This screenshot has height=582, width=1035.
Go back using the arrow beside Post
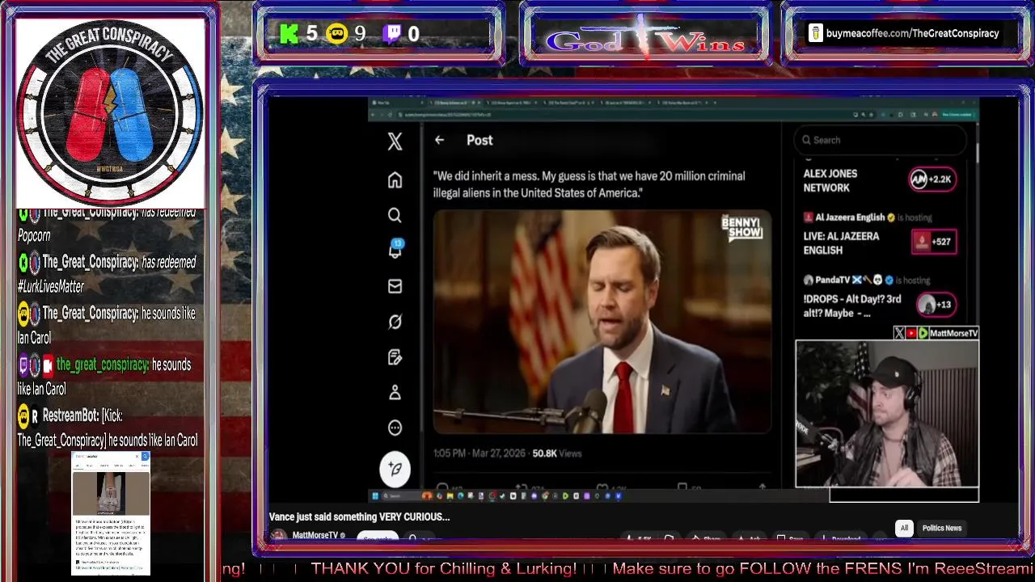coord(439,140)
